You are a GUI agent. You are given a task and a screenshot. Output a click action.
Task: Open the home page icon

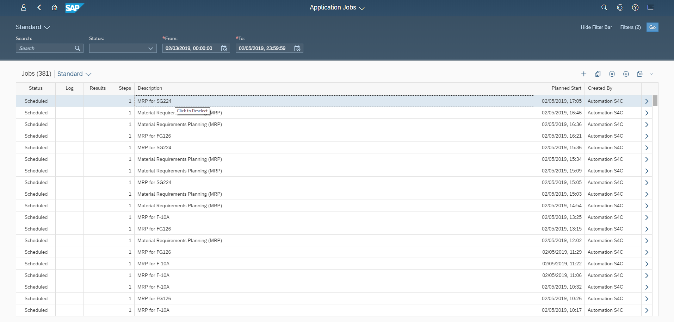point(55,7)
